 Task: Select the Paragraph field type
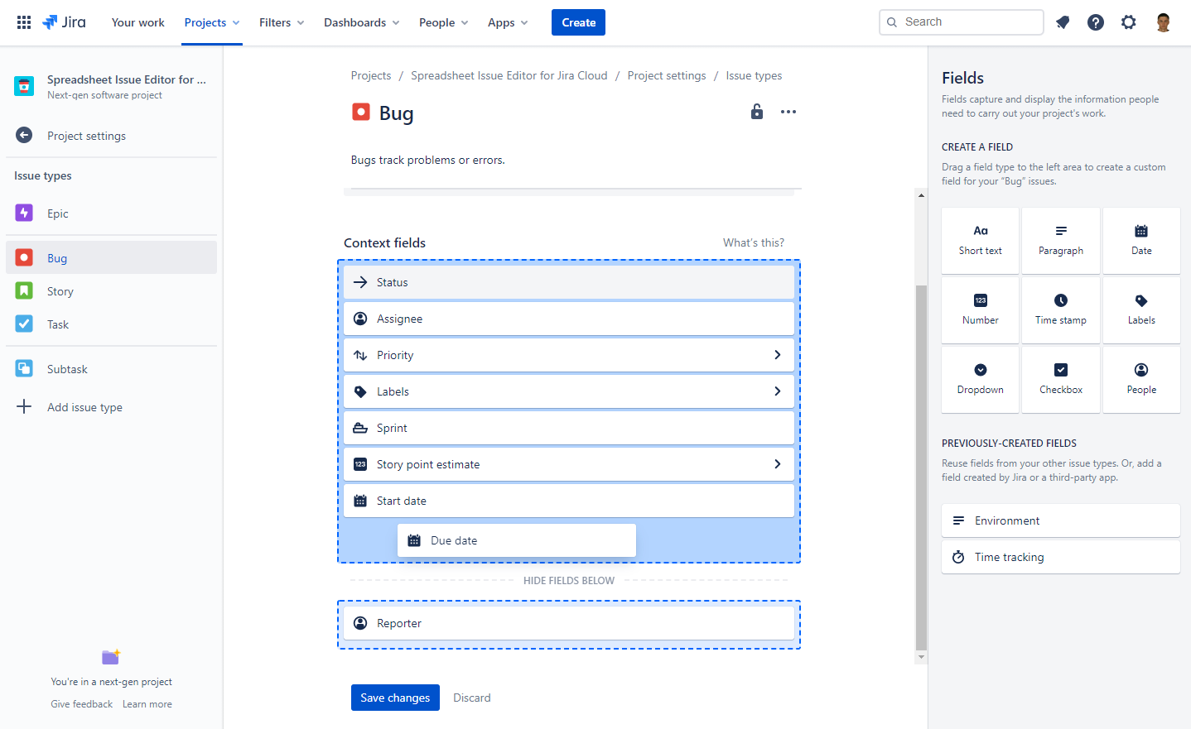click(x=1061, y=241)
